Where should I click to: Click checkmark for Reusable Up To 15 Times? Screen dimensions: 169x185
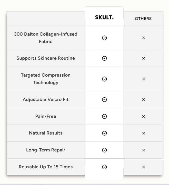point(104,167)
